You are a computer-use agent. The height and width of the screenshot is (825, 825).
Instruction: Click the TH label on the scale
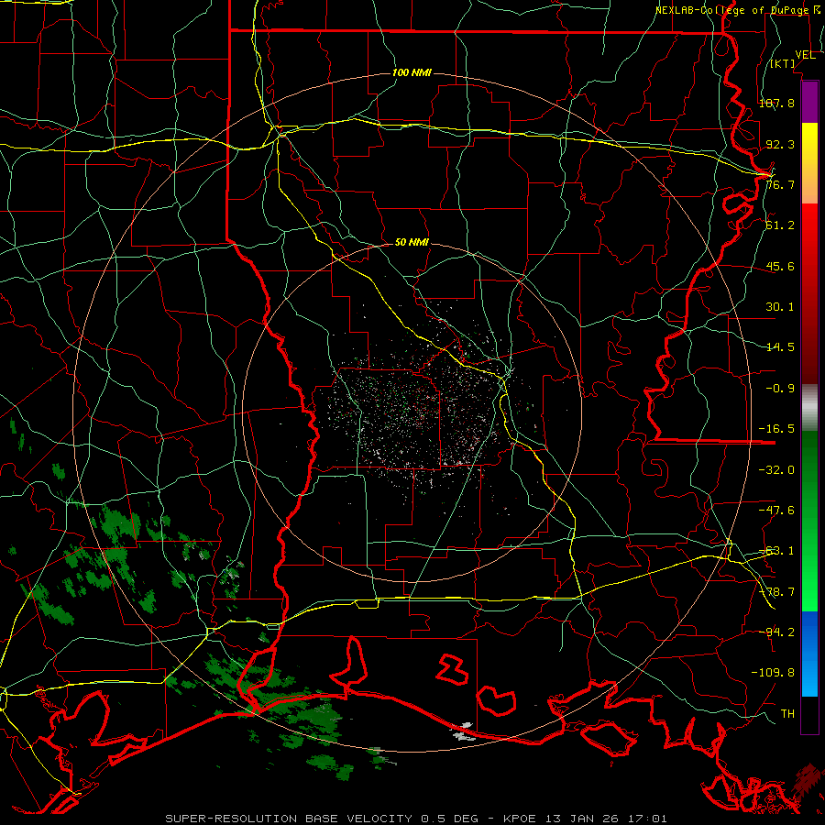pos(787,714)
